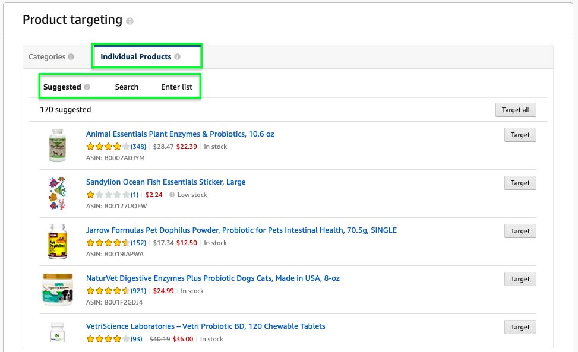Open NaturVet Digestive Enzymes Plus Probiotic link

click(x=213, y=278)
